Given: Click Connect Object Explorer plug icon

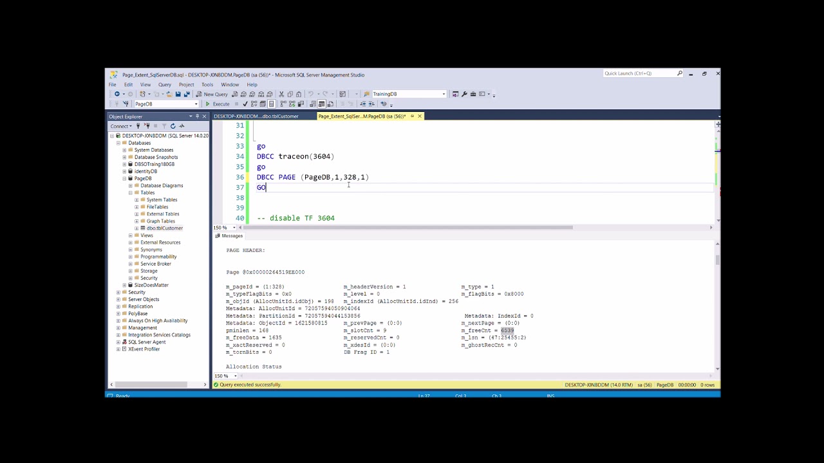Looking at the screenshot, I should pyautogui.click(x=138, y=126).
